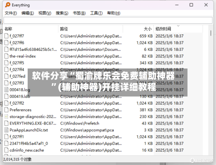The image size is (216, 165).
Task: Select the file icon of 000419.ldb
Action: 6,97
